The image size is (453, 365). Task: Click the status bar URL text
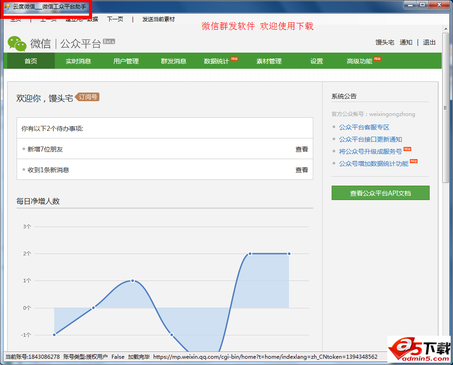click(265, 356)
